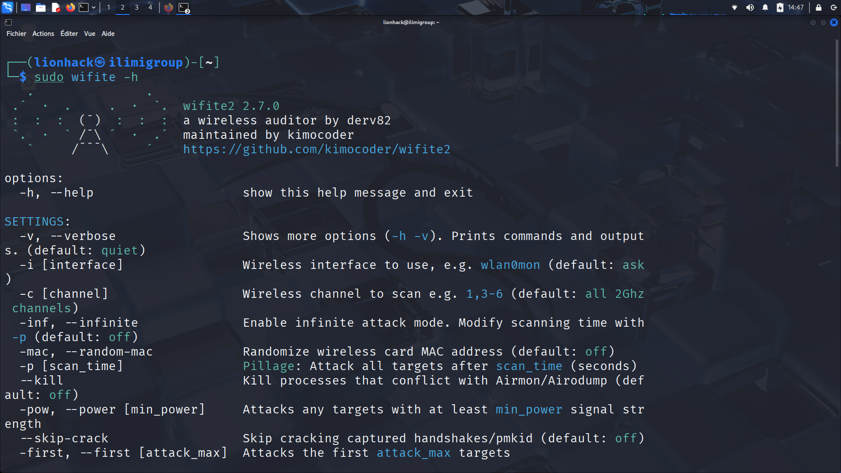Image resolution: width=841 pixels, height=473 pixels.
Task: Click the '-inf, --infinite' option text
Action: tap(79, 323)
